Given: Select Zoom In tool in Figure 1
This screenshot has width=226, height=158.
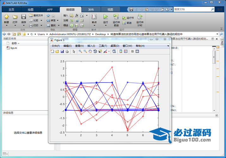Looking at the screenshot, I should coord(80,52).
